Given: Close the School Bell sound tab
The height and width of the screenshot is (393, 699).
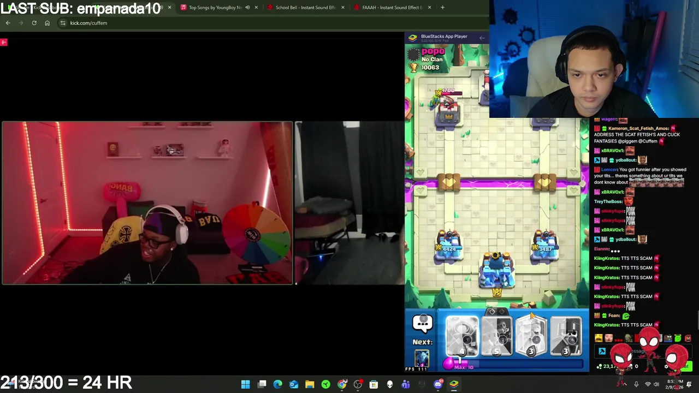Looking at the screenshot, I should coord(343,8).
